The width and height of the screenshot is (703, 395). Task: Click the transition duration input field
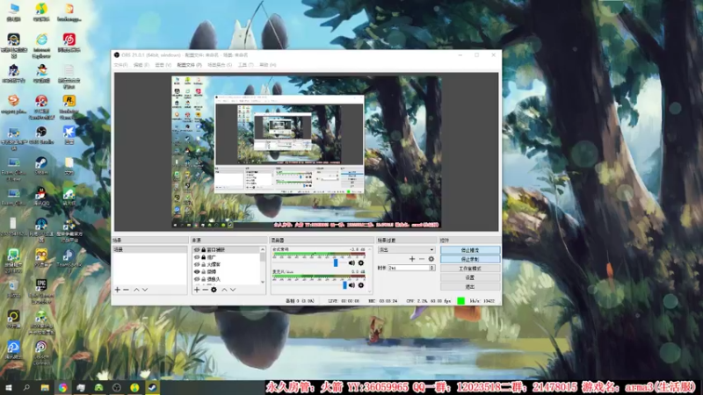coord(409,268)
